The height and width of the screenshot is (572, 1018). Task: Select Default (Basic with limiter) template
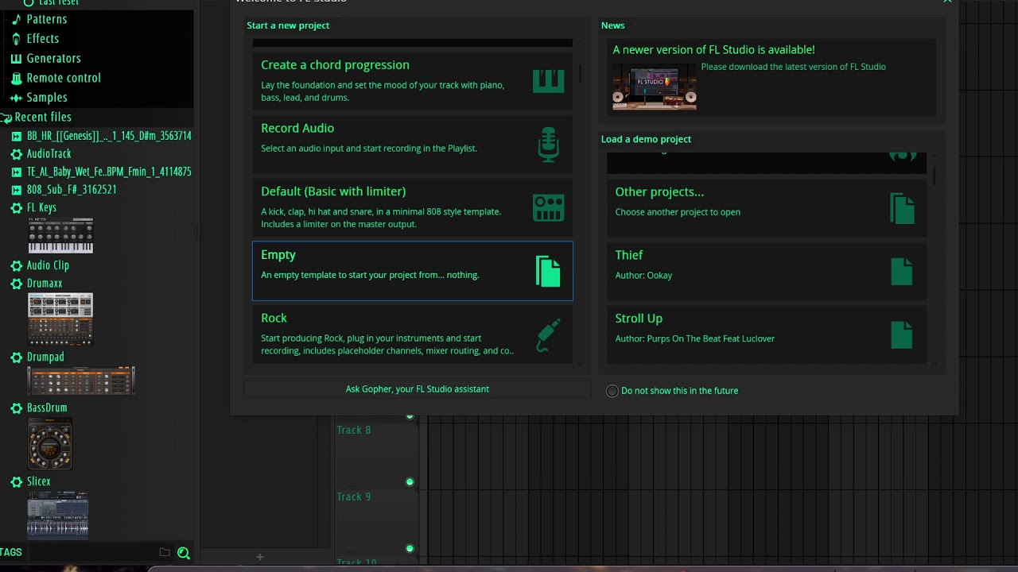click(413, 207)
